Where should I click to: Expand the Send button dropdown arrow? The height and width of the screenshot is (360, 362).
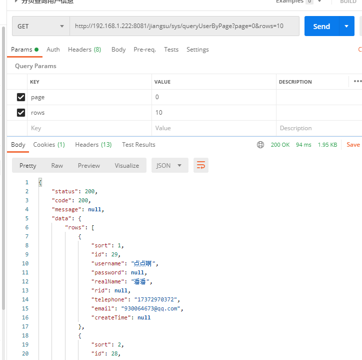coord(346,26)
